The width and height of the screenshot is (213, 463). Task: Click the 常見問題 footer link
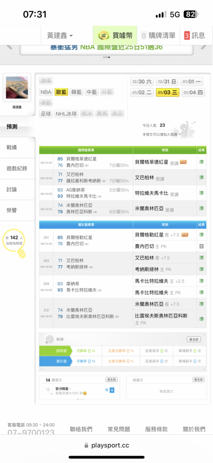[x=119, y=429]
